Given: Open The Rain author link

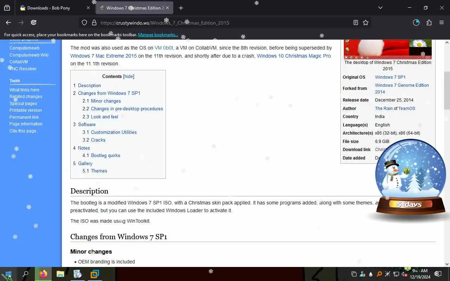Looking at the screenshot, I should [384, 109].
